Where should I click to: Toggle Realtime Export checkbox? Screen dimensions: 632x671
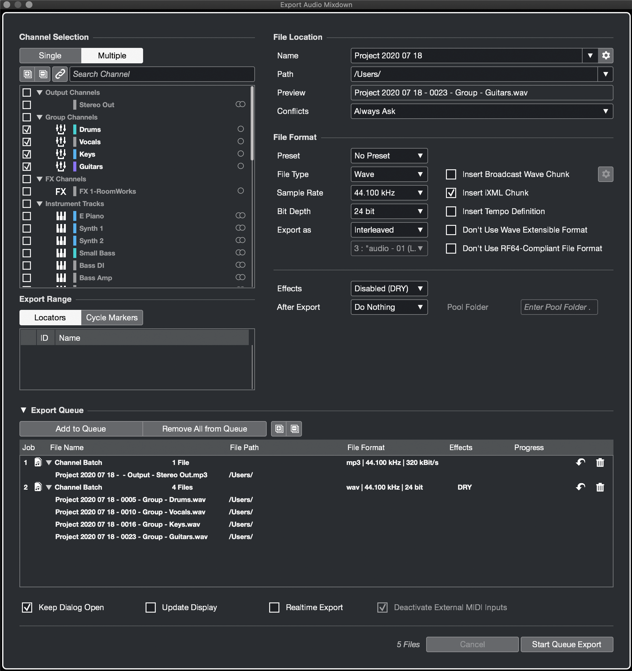[274, 608]
